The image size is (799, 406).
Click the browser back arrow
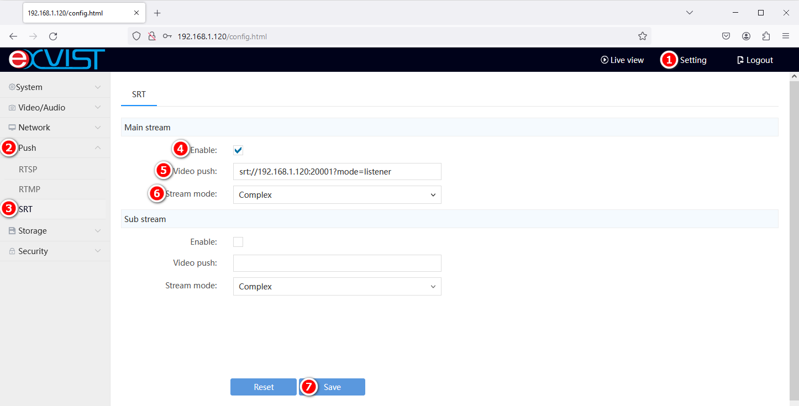13,36
